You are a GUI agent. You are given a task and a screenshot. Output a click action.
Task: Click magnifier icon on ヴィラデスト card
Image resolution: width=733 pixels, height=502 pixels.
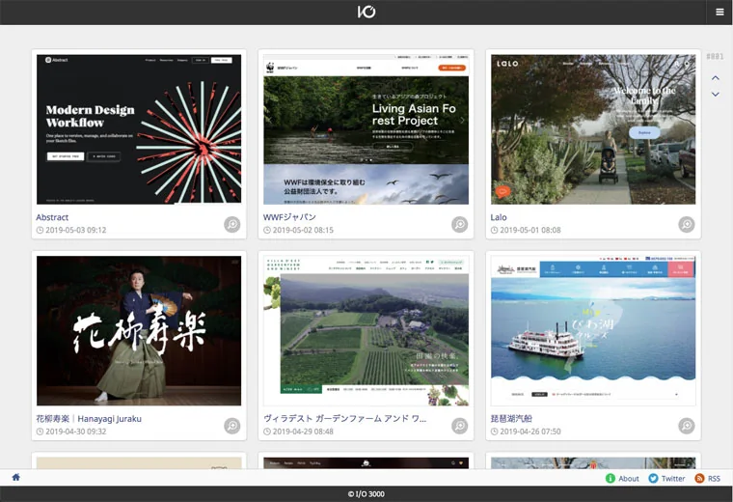click(459, 426)
